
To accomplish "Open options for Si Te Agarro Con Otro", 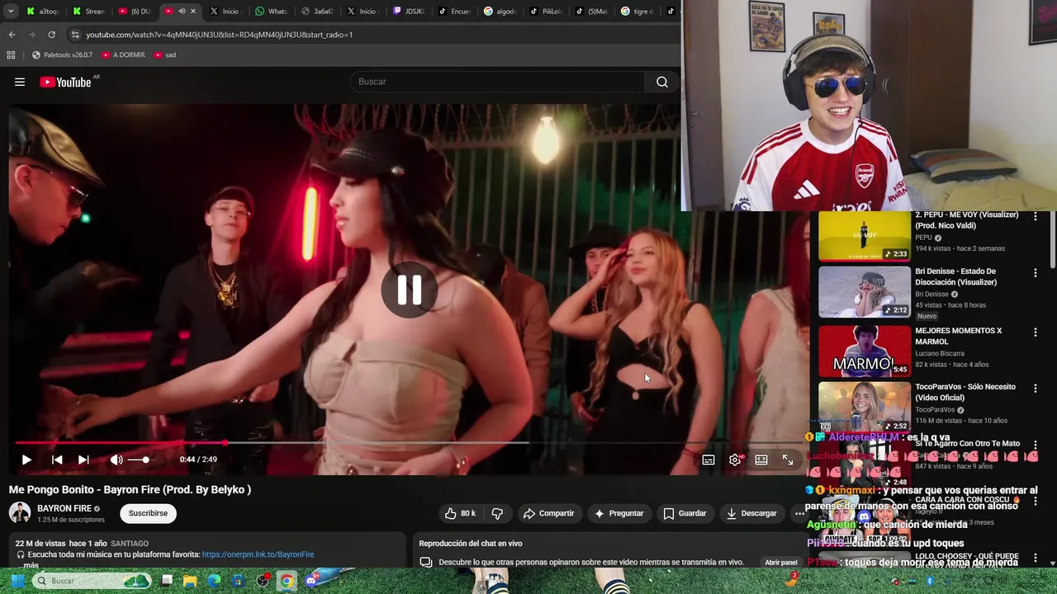I will [x=1036, y=445].
